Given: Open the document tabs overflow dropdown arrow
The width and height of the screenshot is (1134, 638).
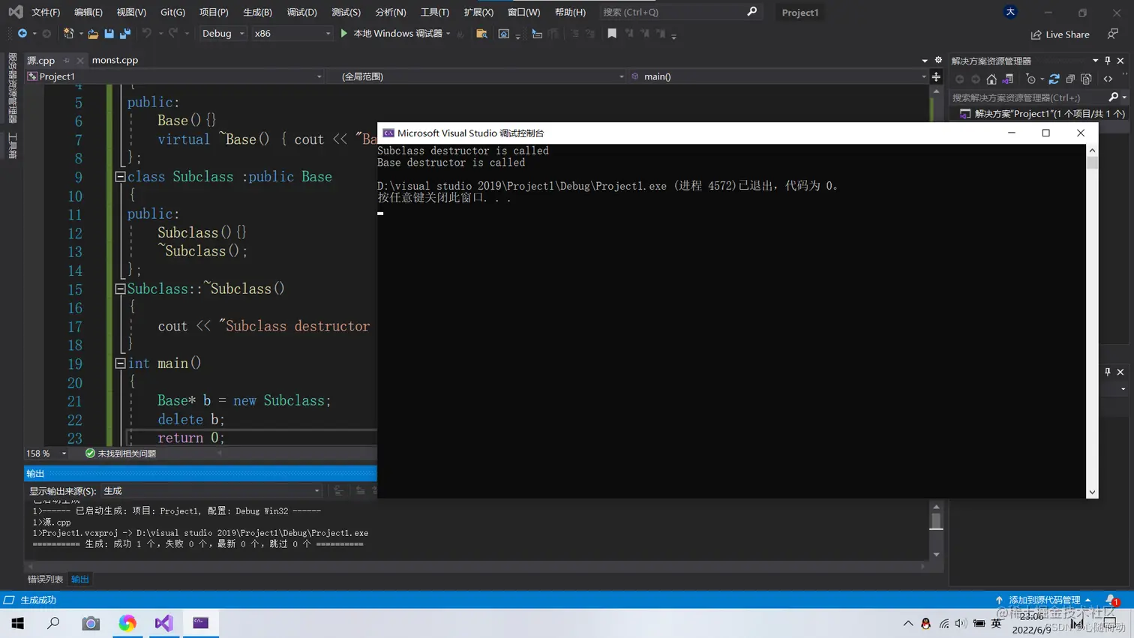Looking at the screenshot, I should coord(925,61).
